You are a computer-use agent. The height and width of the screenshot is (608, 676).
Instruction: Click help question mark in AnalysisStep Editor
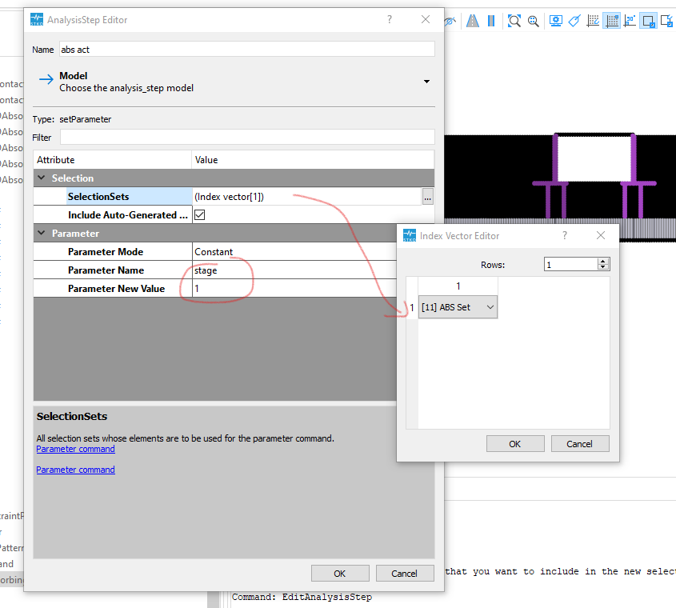390,19
